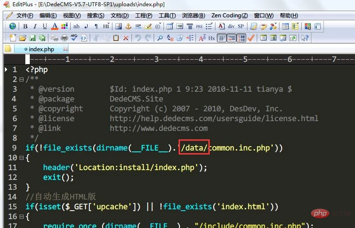Click the Paste clipboard icon

pos(116,38)
